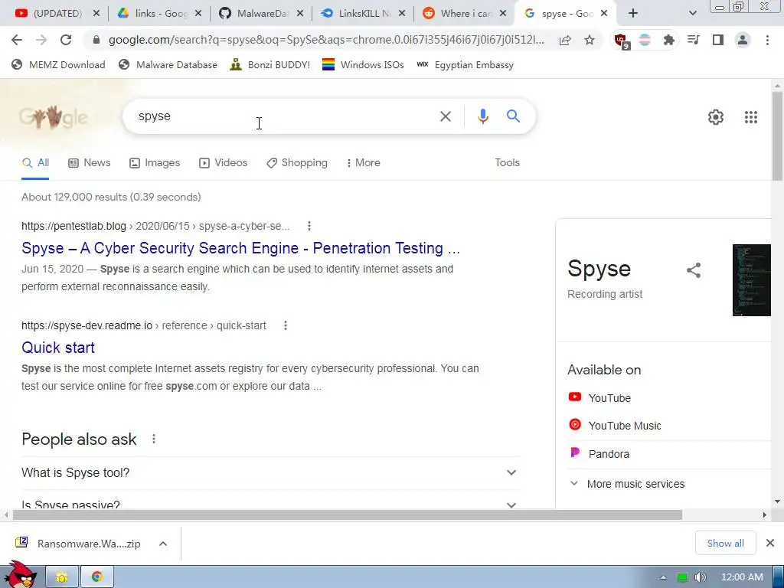Expand 'What is Spyse tool?' question
Viewport: 784px width, 588px height.
point(271,472)
